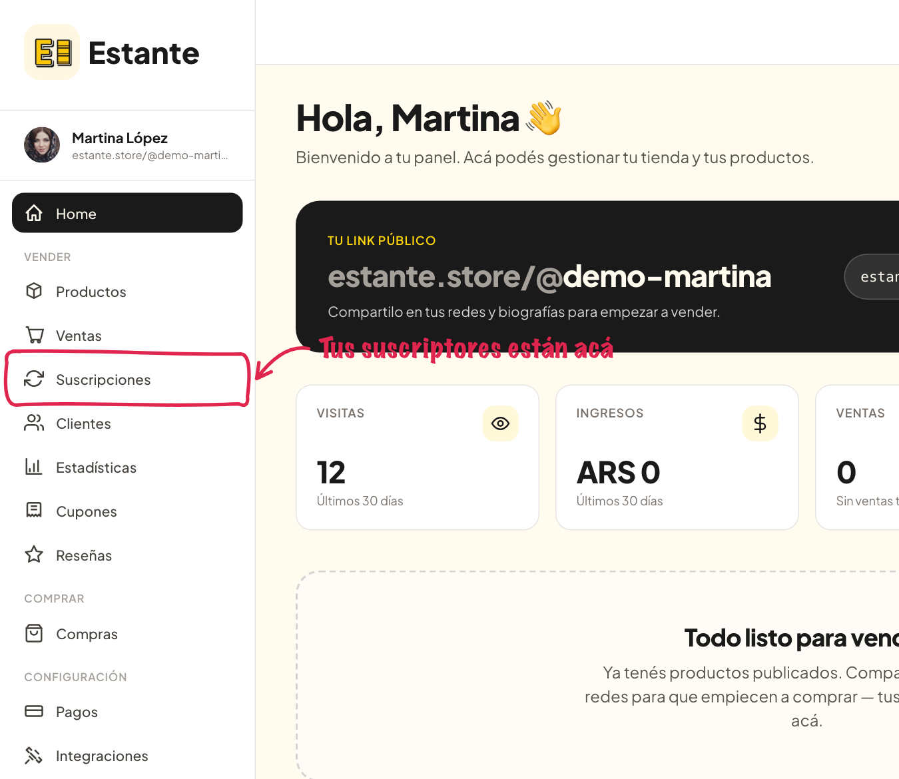This screenshot has width=899, height=779.
Task: Click the Clientes people icon
Action: coord(34,423)
